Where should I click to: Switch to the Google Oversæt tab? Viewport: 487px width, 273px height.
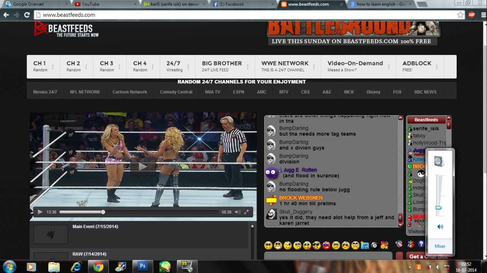tap(36, 4)
